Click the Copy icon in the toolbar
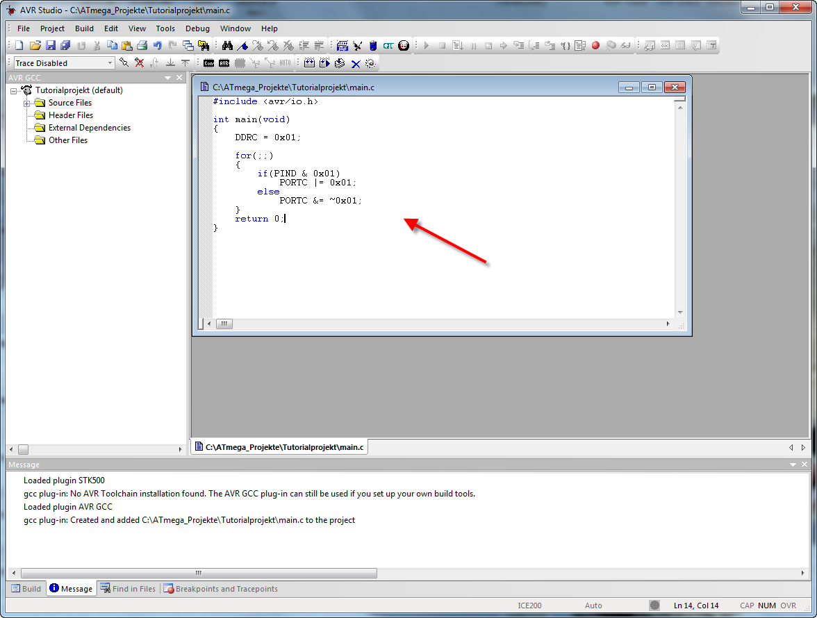The width and height of the screenshot is (817, 618). pos(111,46)
